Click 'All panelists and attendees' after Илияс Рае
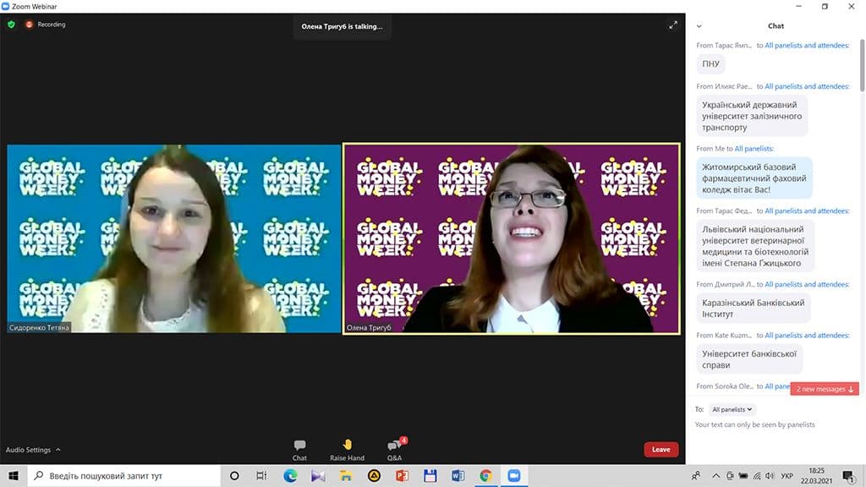This screenshot has height=487, width=866. pyautogui.click(x=807, y=86)
